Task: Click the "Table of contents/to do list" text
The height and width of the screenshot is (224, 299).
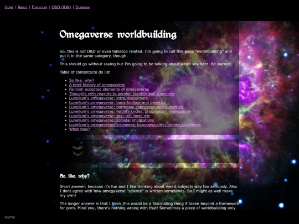Action: (85, 72)
